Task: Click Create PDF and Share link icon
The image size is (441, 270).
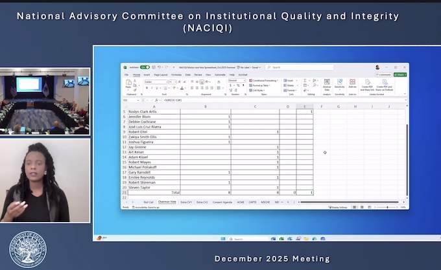Action: tap(366, 85)
